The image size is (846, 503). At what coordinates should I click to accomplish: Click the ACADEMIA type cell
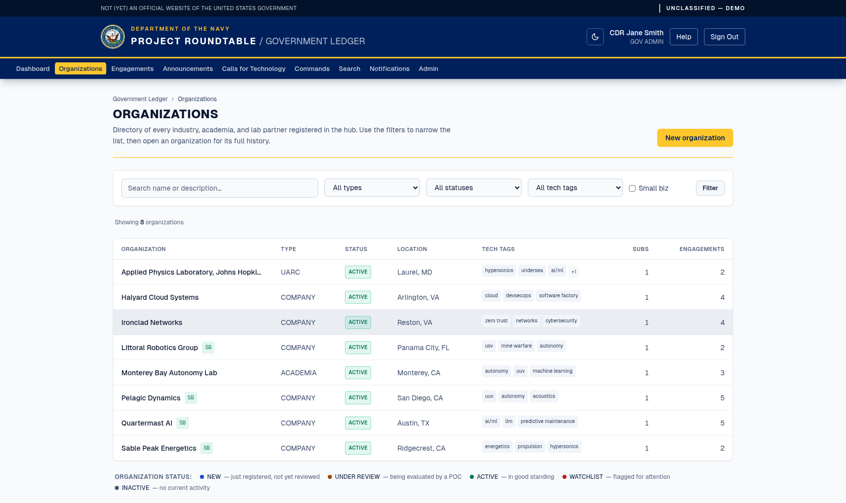coord(299,373)
